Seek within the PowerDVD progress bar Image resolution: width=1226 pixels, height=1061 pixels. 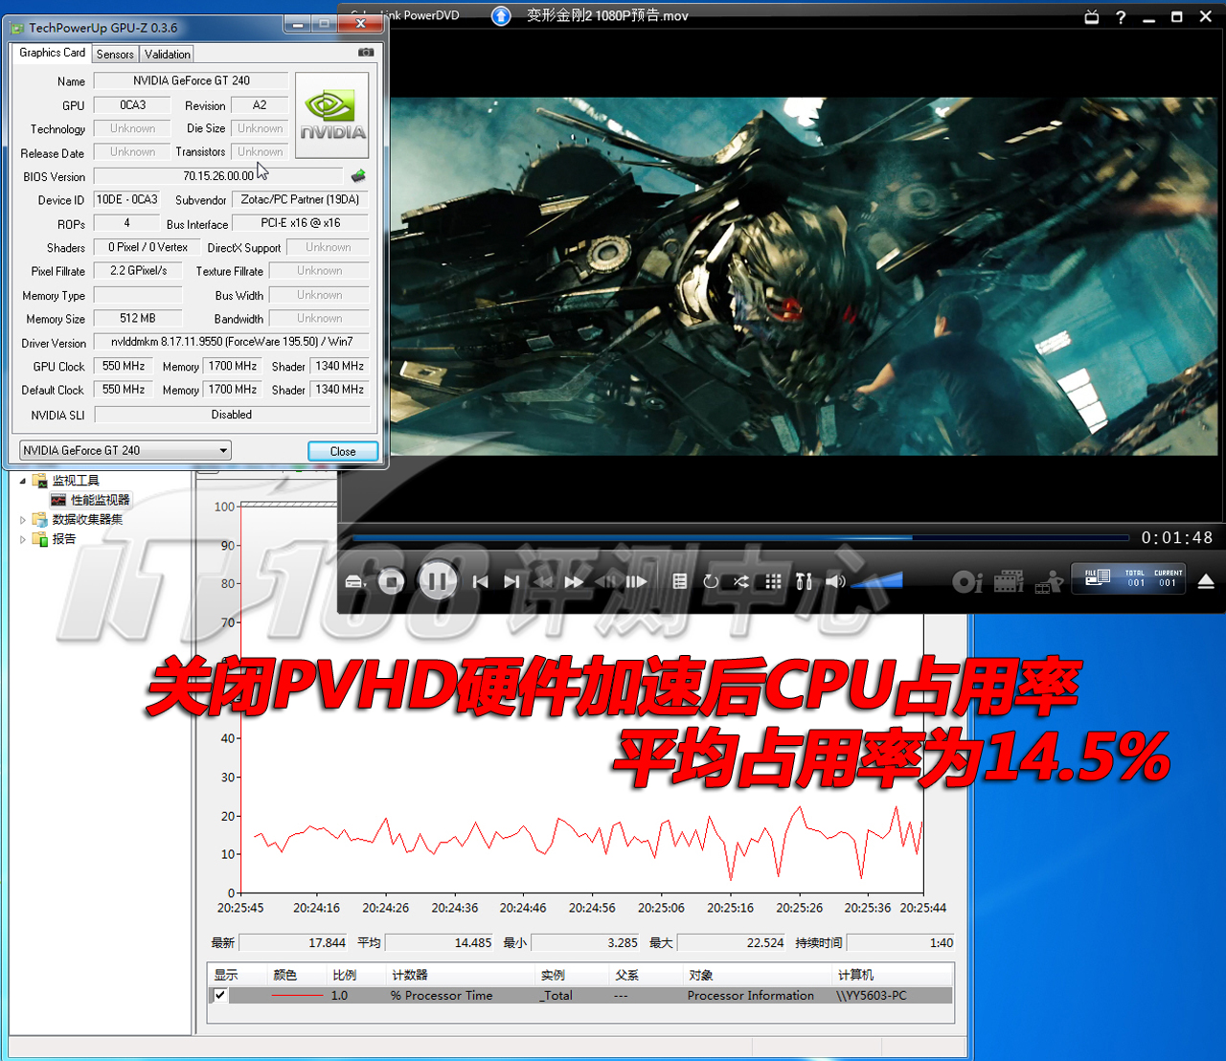pyautogui.click(x=740, y=538)
